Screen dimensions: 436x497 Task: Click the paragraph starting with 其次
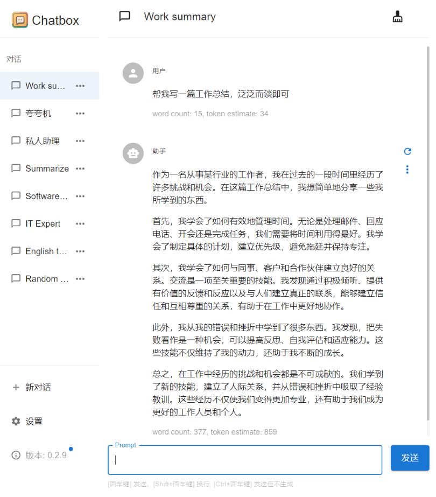click(x=268, y=287)
